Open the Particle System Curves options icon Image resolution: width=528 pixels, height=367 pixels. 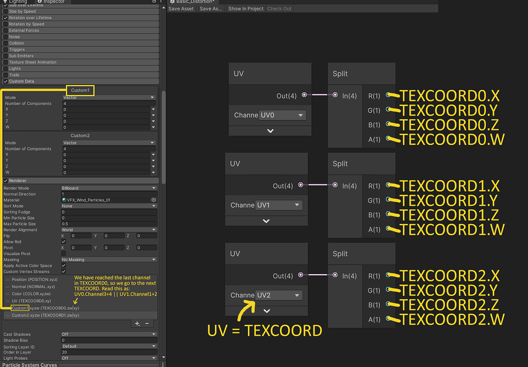tap(163, 364)
